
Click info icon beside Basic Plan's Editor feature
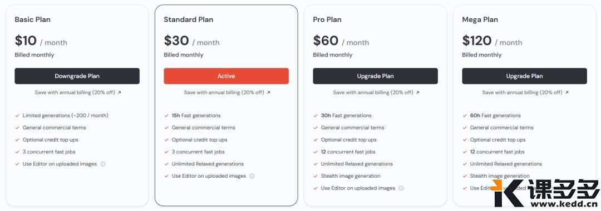(103, 164)
